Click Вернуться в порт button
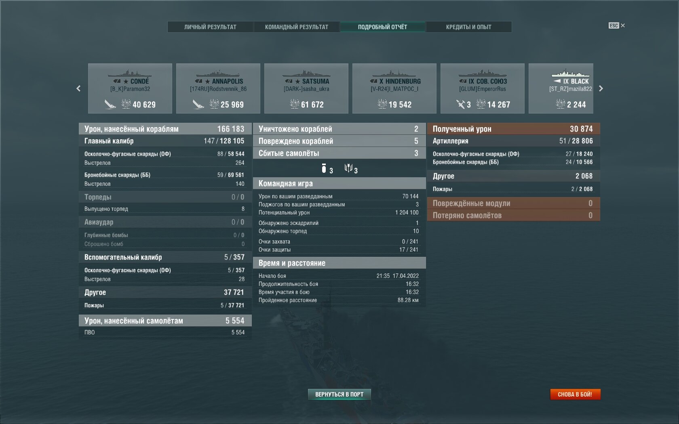Viewport: 679px width, 424px height. pyautogui.click(x=339, y=395)
